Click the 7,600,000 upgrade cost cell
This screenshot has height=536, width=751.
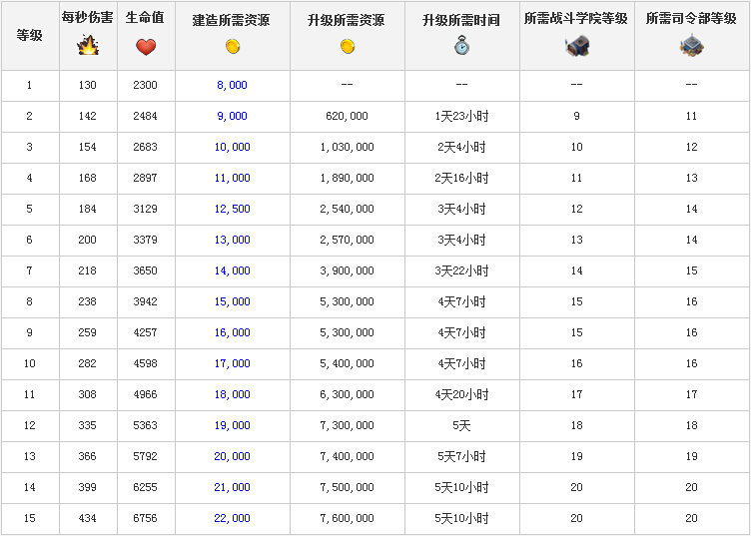(348, 518)
